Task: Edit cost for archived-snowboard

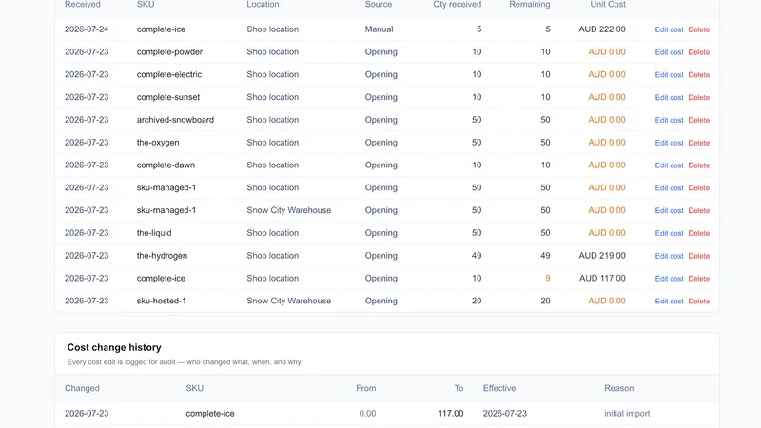Action: coord(669,121)
